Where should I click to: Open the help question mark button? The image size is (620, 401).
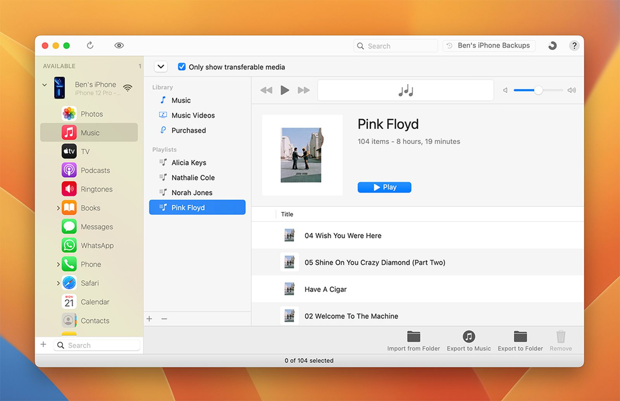574,45
